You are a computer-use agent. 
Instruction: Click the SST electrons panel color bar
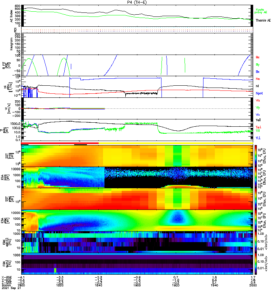point(256,199)
